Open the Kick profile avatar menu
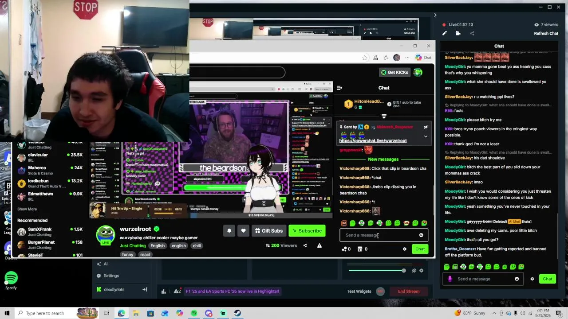The width and height of the screenshot is (568, 319). click(x=418, y=72)
